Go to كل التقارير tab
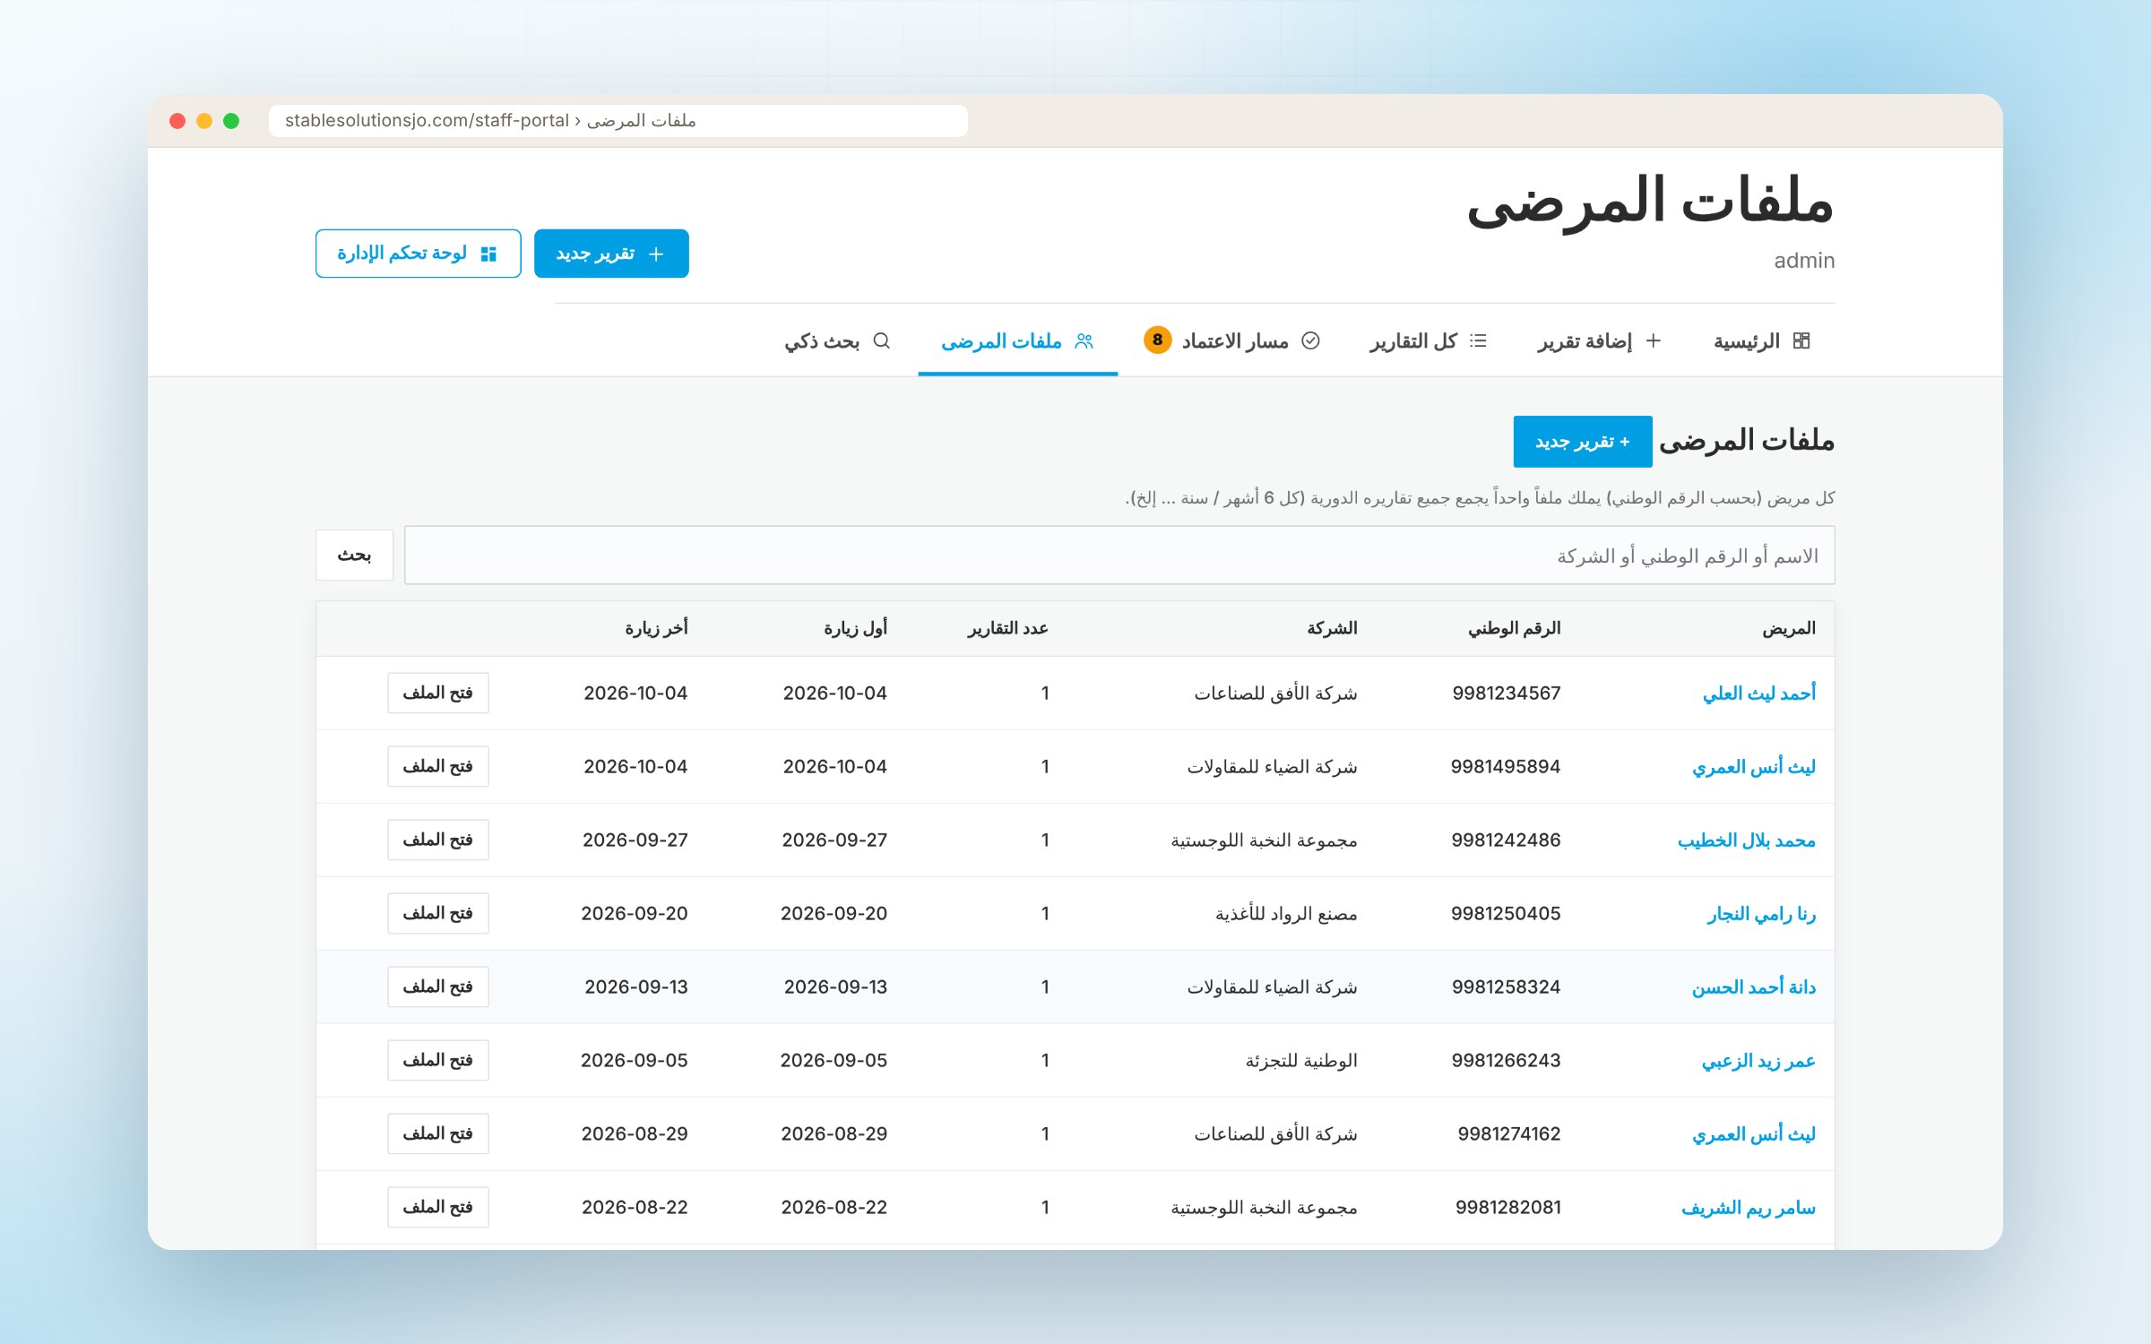This screenshot has width=2151, height=1344. [1428, 341]
